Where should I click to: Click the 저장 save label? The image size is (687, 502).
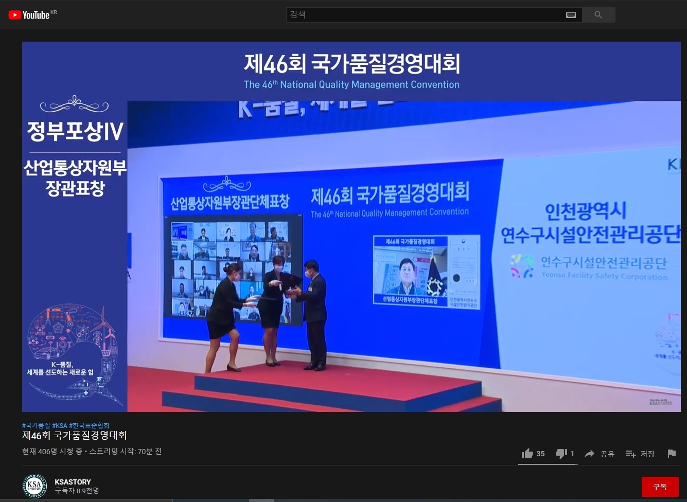coord(647,454)
